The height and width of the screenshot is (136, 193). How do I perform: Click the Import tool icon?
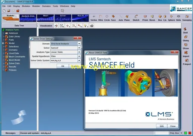click(186, 53)
